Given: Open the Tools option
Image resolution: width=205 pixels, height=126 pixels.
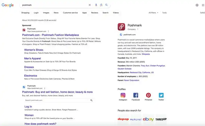Looking at the screenshot, I should pyautogui.click(x=164, y=13).
